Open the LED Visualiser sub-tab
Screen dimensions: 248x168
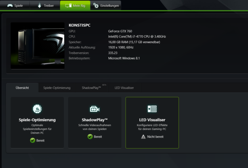124,88
